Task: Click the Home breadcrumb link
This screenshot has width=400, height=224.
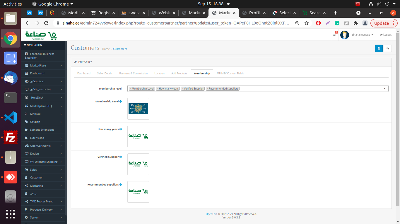Action: [x=106, y=49]
